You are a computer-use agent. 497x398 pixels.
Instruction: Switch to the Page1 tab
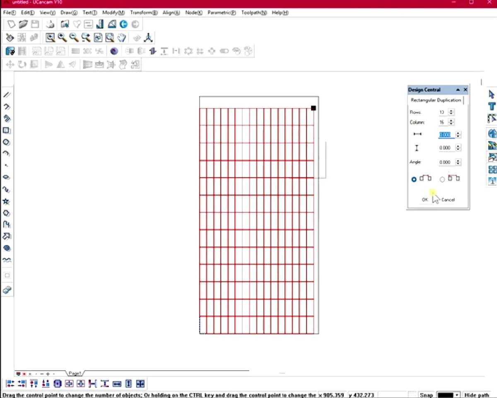coord(75,374)
